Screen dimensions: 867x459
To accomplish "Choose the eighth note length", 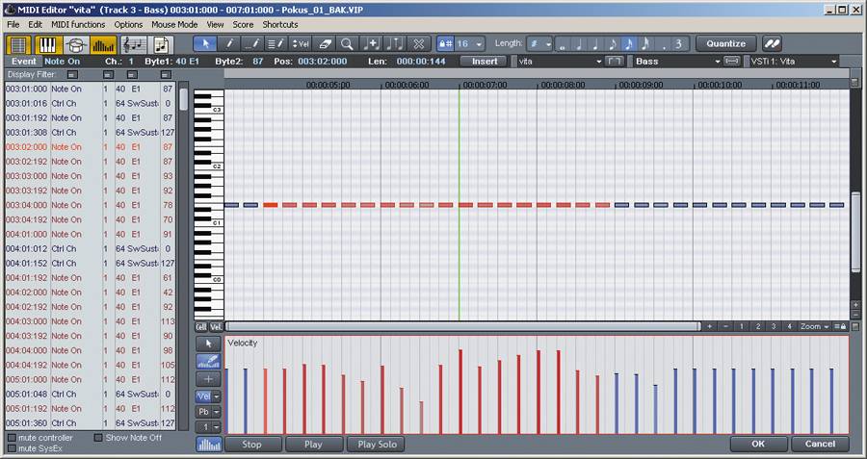I will (613, 44).
